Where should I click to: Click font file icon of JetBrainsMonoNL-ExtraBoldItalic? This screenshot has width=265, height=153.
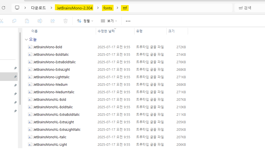coord(30,114)
